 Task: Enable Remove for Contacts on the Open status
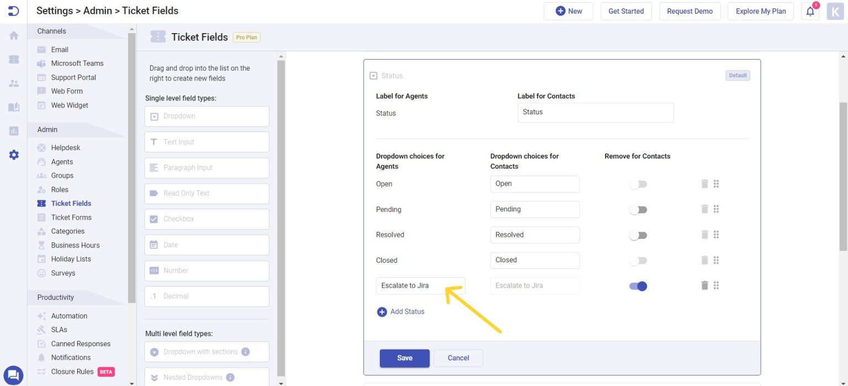coord(638,183)
